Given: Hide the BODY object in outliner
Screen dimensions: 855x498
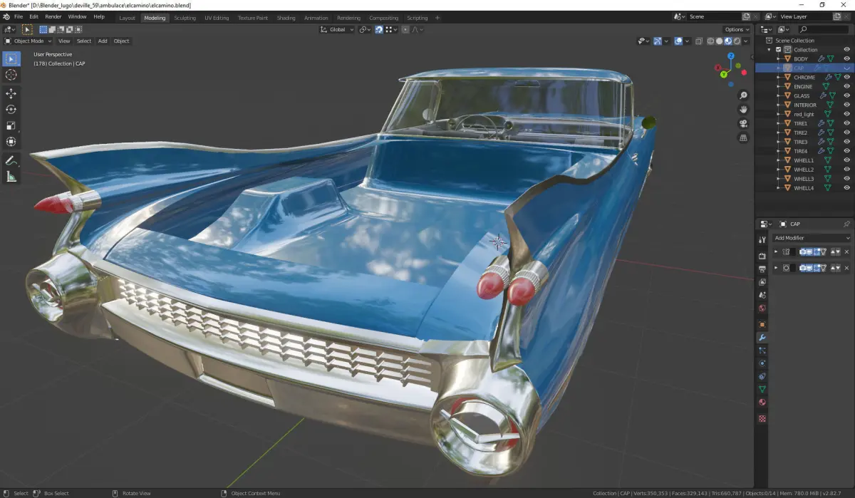Looking at the screenshot, I should tap(846, 58).
